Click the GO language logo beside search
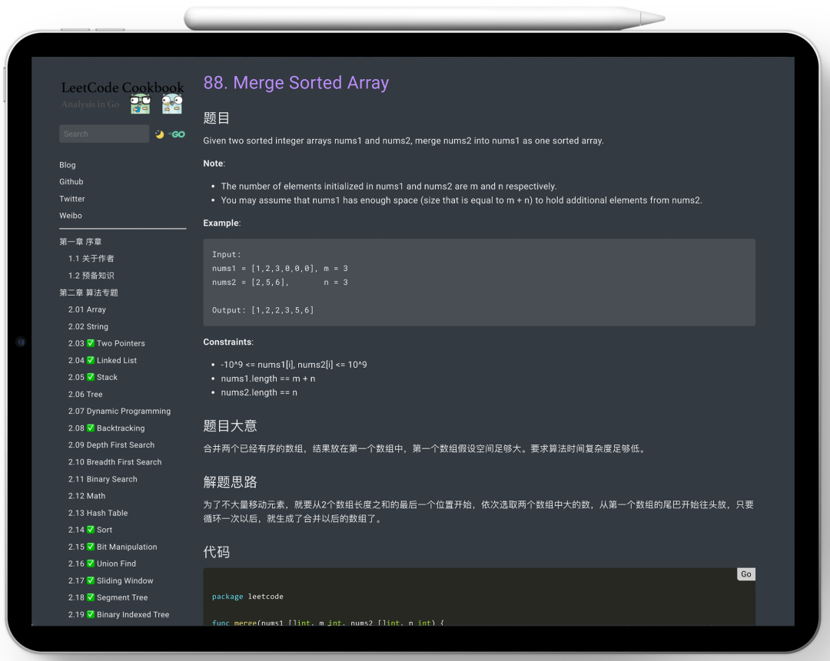 coord(177,134)
